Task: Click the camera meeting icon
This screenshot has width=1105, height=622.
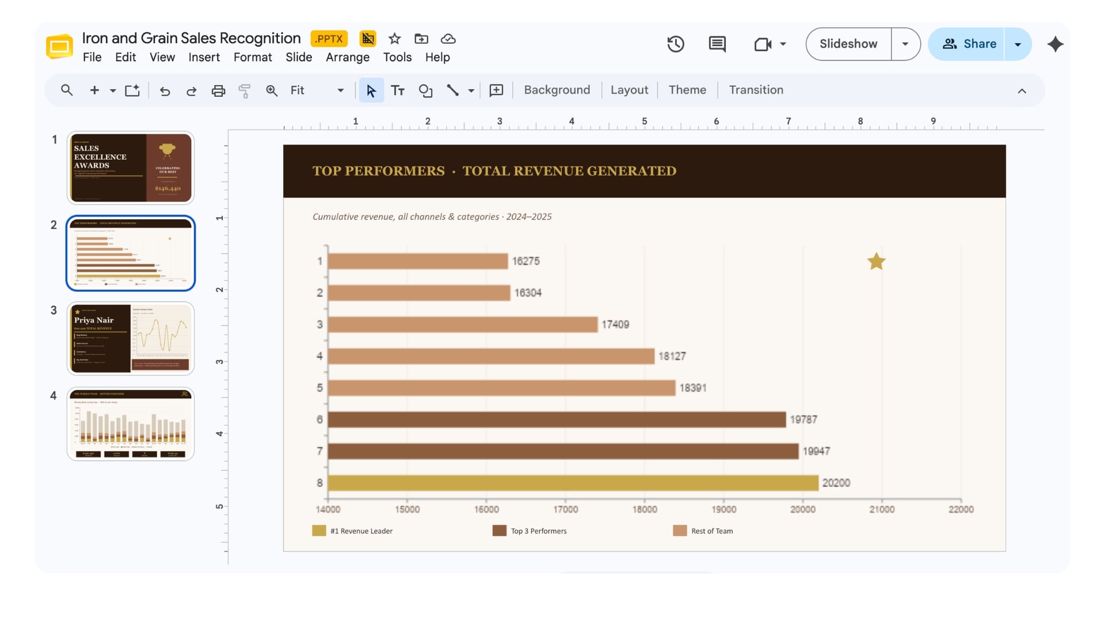Action: pos(763,44)
